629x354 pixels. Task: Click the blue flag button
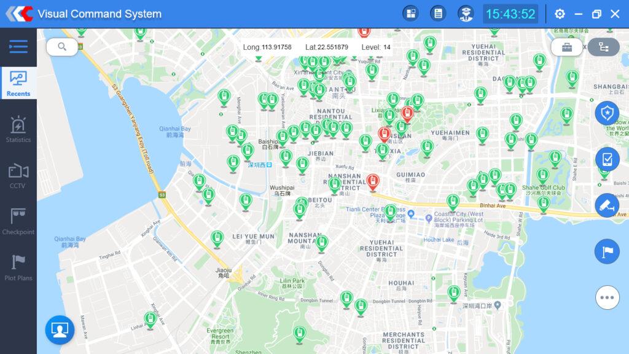click(x=607, y=251)
